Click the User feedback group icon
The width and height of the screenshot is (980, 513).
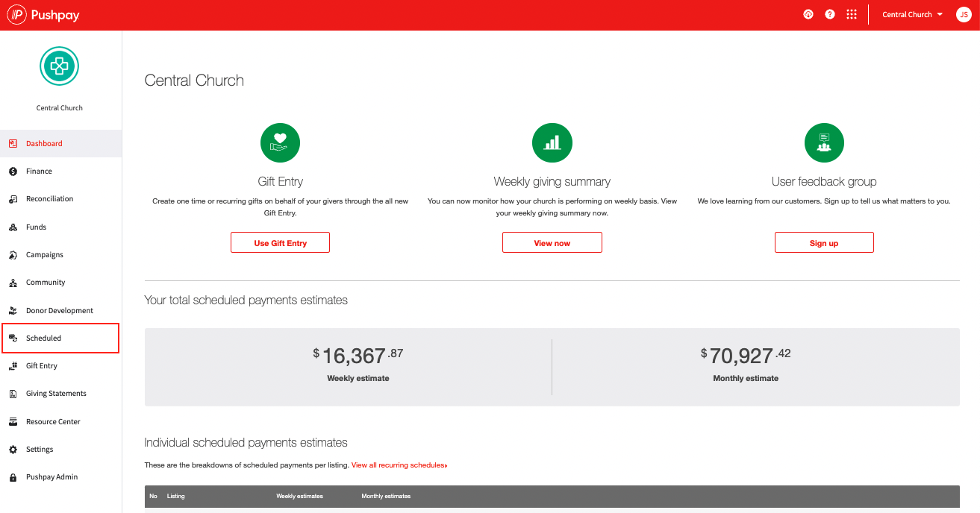tap(823, 143)
